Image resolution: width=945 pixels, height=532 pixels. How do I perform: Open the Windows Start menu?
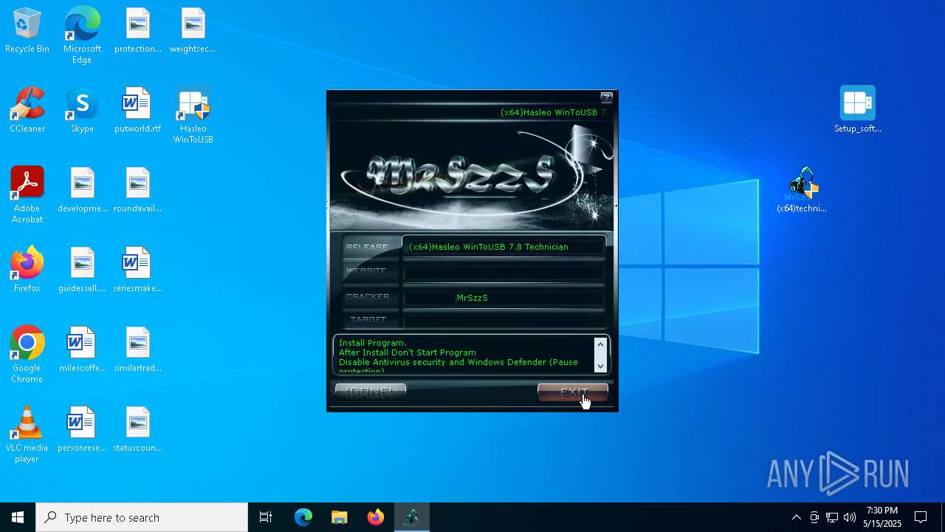(x=18, y=517)
